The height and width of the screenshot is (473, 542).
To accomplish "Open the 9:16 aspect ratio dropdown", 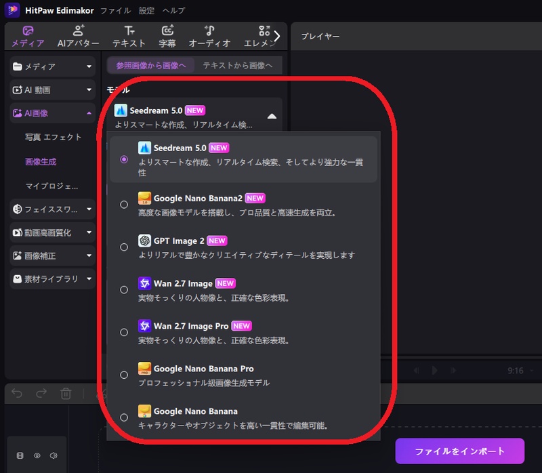I will tap(520, 371).
